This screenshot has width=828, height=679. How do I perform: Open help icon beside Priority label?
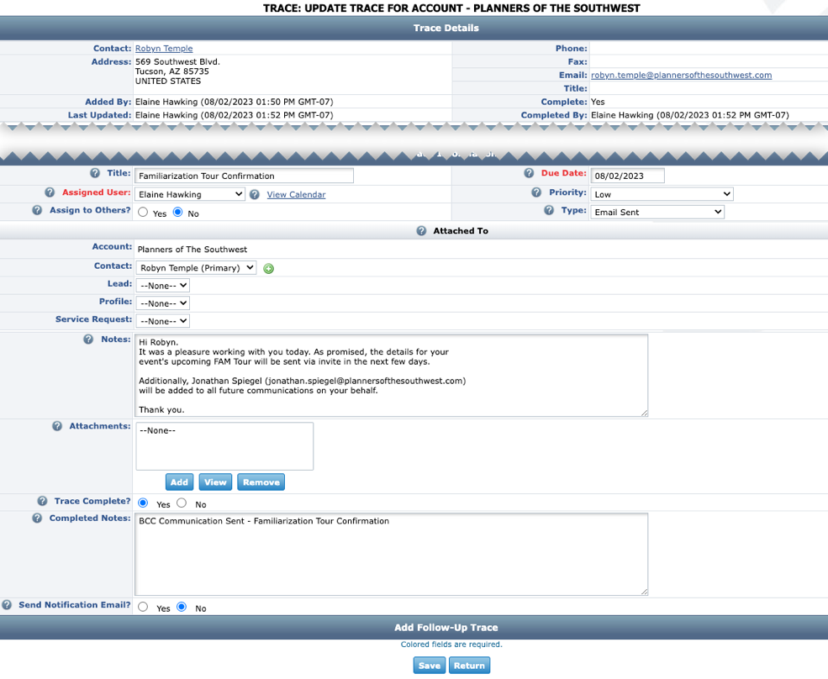point(536,192)
